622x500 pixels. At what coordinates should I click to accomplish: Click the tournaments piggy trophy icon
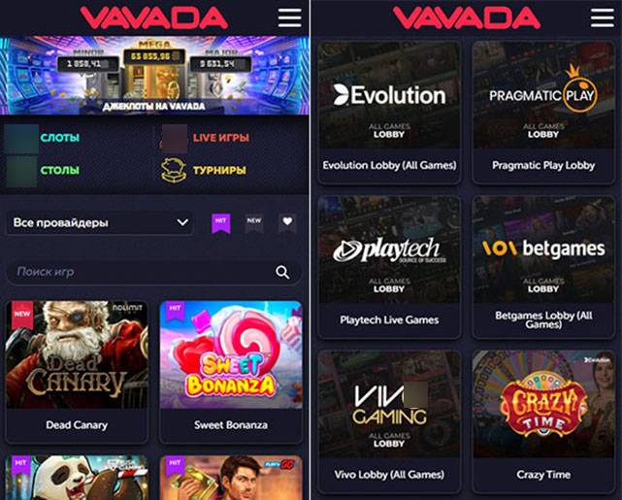click(174, 170)
